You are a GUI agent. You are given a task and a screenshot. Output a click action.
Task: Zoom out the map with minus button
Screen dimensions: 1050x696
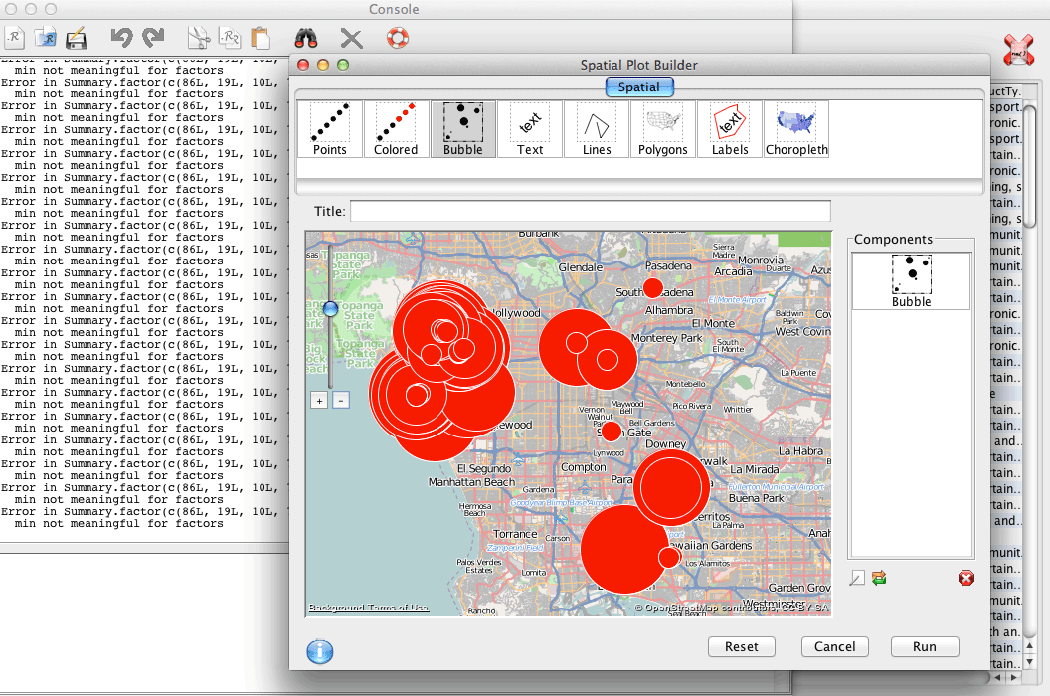point(341,401)
